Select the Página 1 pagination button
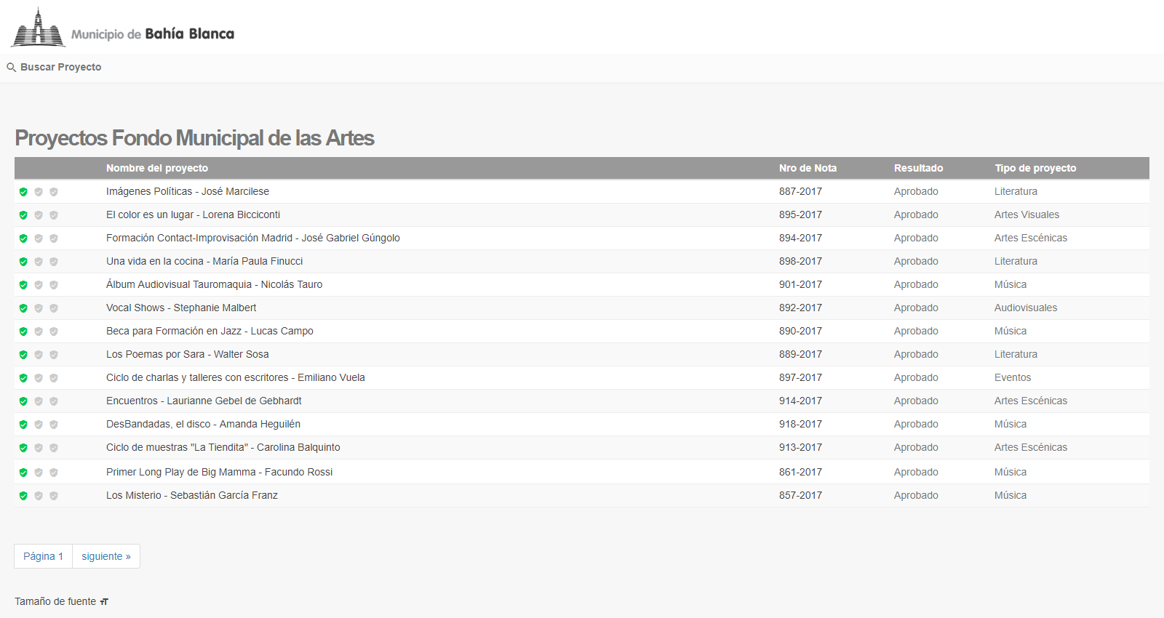Screen dimensions: 1164x618 [43, 556]
